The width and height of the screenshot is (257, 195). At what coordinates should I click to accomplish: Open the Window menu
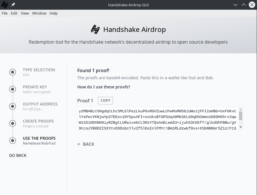pos(39,13)
